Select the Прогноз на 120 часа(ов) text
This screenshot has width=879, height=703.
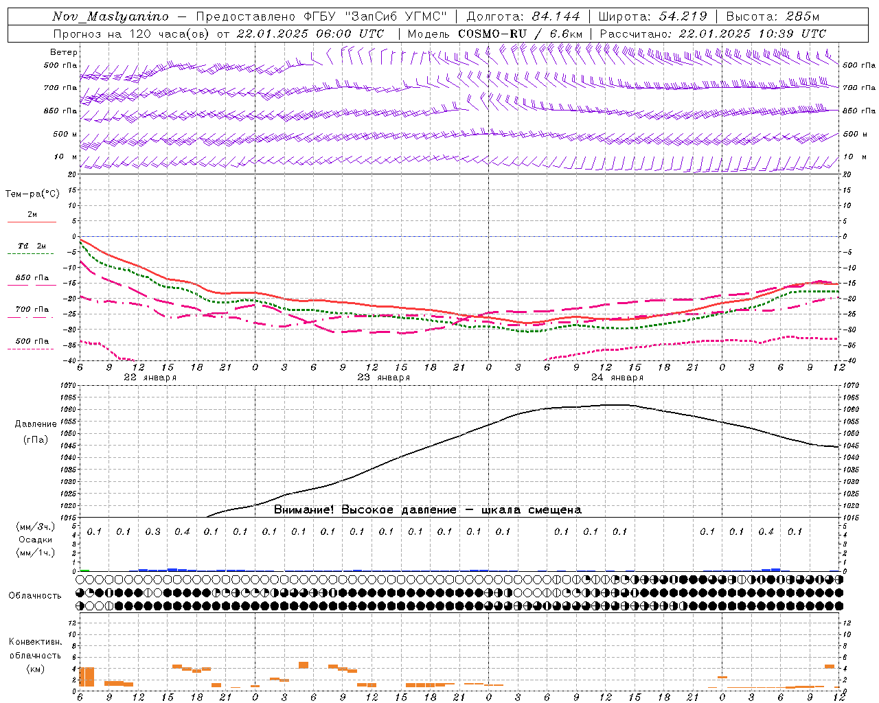132,34
